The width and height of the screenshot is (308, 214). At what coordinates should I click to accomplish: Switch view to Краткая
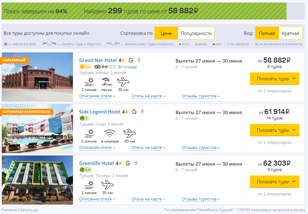pos(290,33)
